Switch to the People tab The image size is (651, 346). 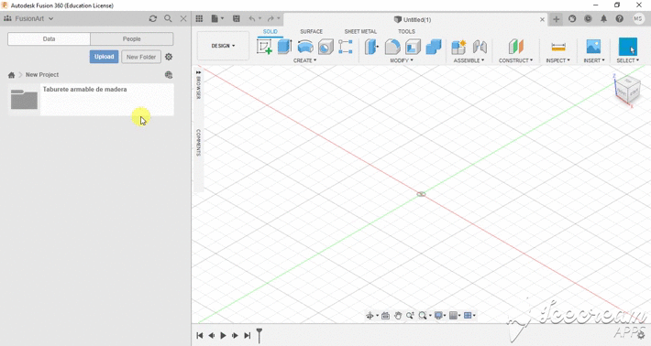click(132, 39)
